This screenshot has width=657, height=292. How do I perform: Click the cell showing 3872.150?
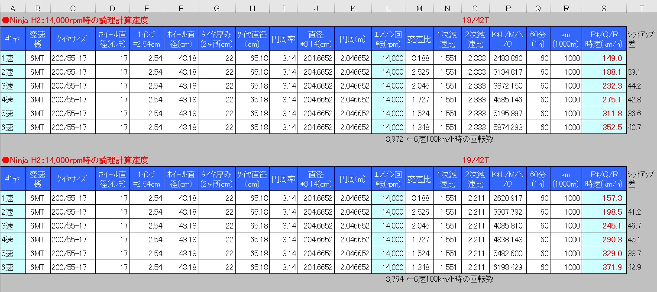click(508, 86)
